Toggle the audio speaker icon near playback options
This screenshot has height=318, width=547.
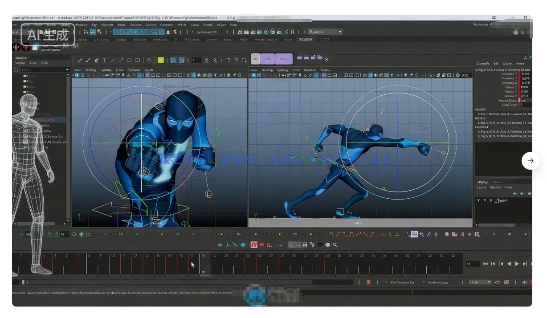524,282
